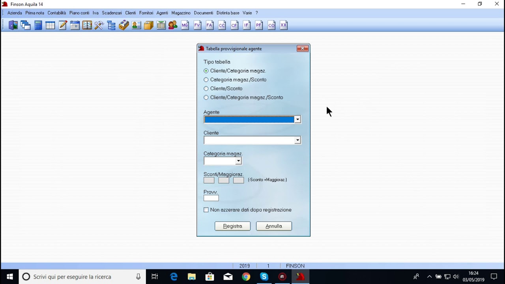The image size is (505, 284).
Task: Click the XX document icon
Action: tap(284, 25)
